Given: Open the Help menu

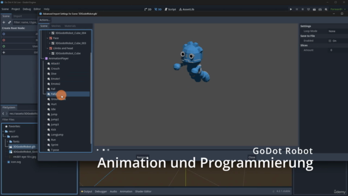Looking at the screenshot, I should (47, 9).
